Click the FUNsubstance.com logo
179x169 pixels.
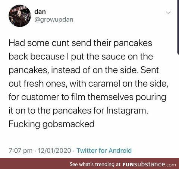coord(149,165)
